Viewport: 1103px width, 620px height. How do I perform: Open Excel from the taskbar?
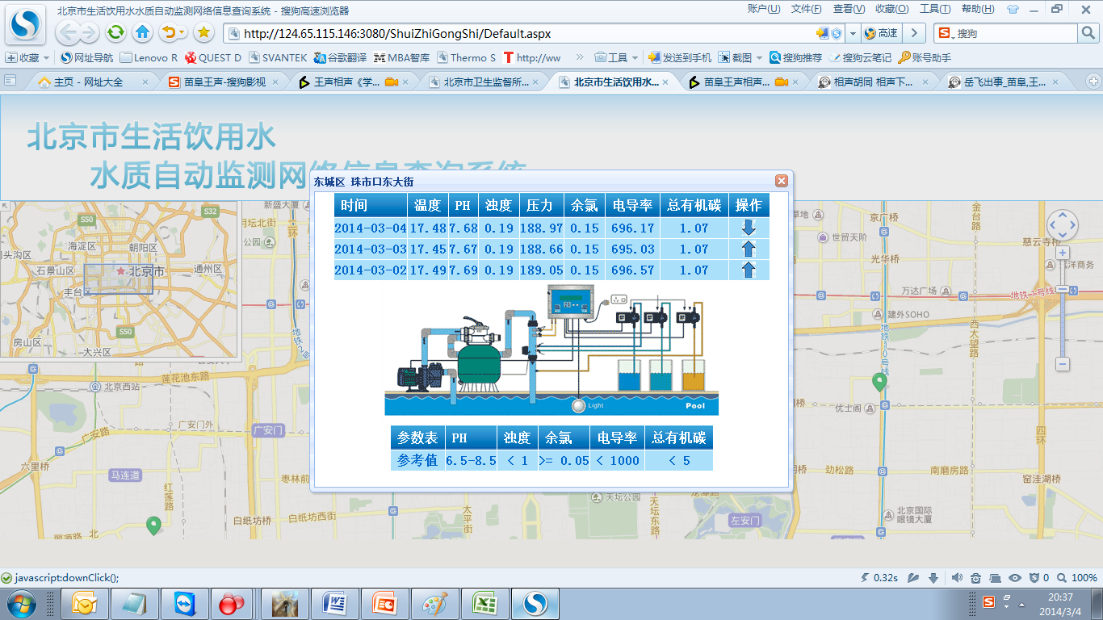(x=484, y=603)
